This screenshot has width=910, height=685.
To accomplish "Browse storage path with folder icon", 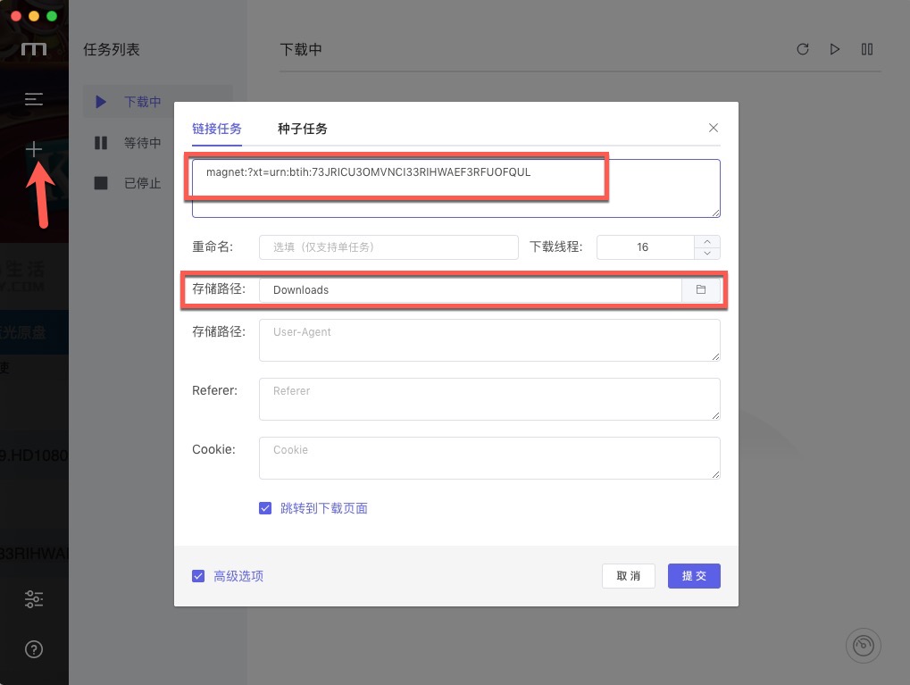I will 701,290.
